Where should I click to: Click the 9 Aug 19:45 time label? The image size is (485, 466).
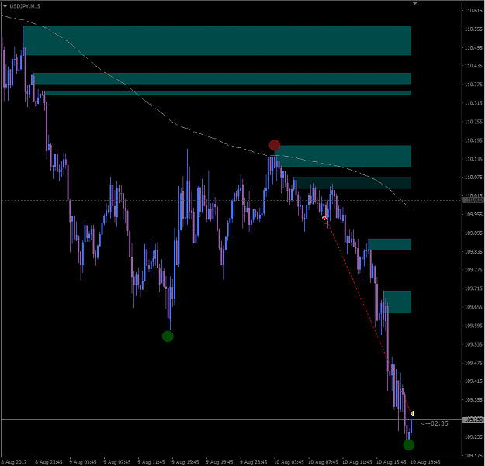coord(220,462)
